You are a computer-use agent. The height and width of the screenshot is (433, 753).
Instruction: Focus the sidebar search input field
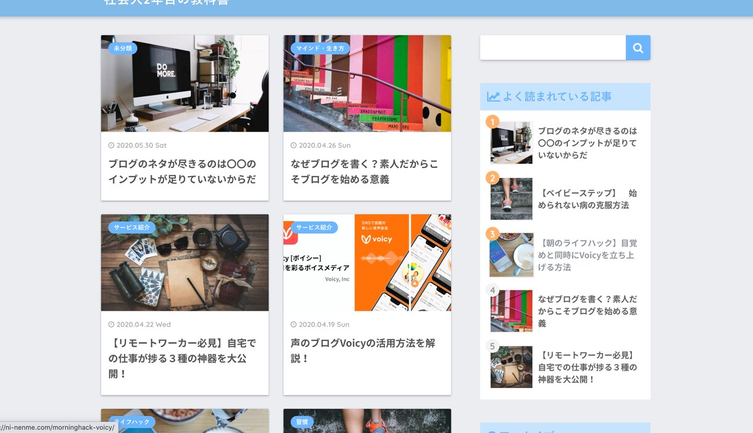pyautogui.click(x=553, y=48)
